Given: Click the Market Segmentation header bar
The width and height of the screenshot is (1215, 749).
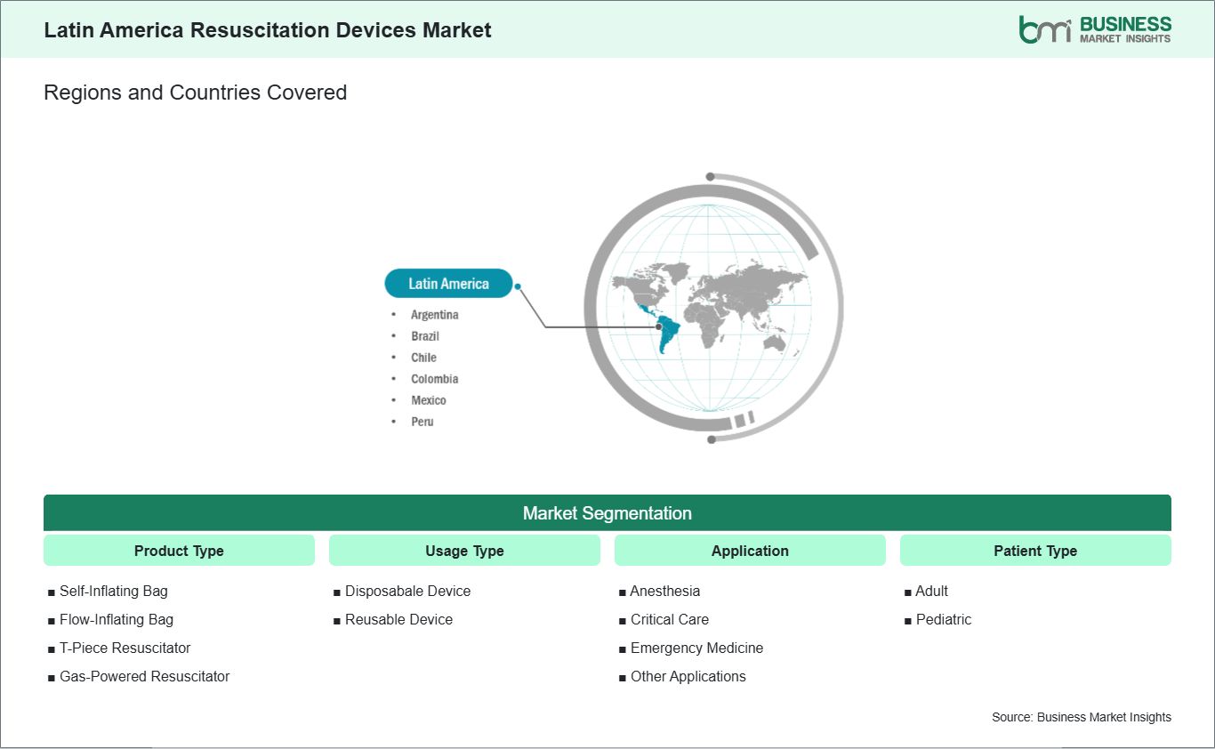Looking at the screenshot, I should [607, 513].
